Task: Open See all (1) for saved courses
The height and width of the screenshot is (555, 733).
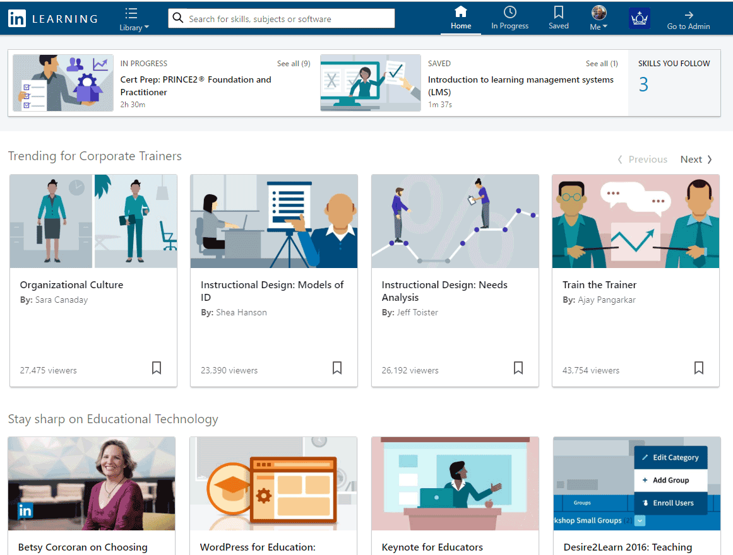Action: click(x=601, y=63)
